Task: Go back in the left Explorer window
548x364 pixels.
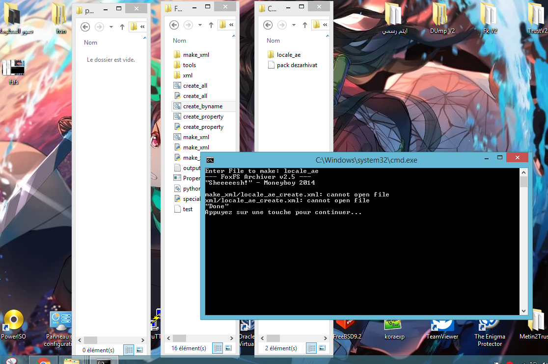Action: pos(85,27)
